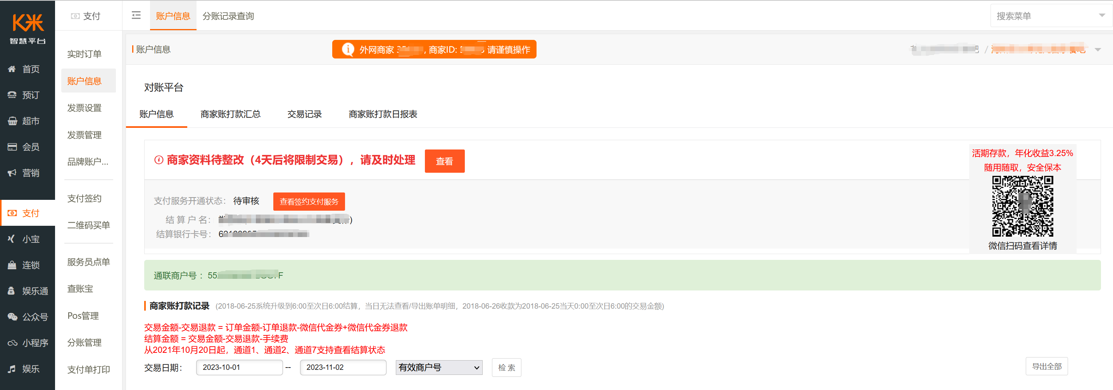Image resolution: width=1113 pixels, height=390 pixels.
Task: Click the 小宝 icon
Action: point(11,239)
